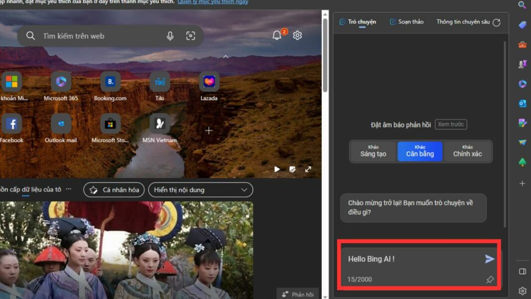Screen dimensions: 531x299
Task: Select the Cân bằng conversation style
Action: pyautogui.click(x=419, y=151)
